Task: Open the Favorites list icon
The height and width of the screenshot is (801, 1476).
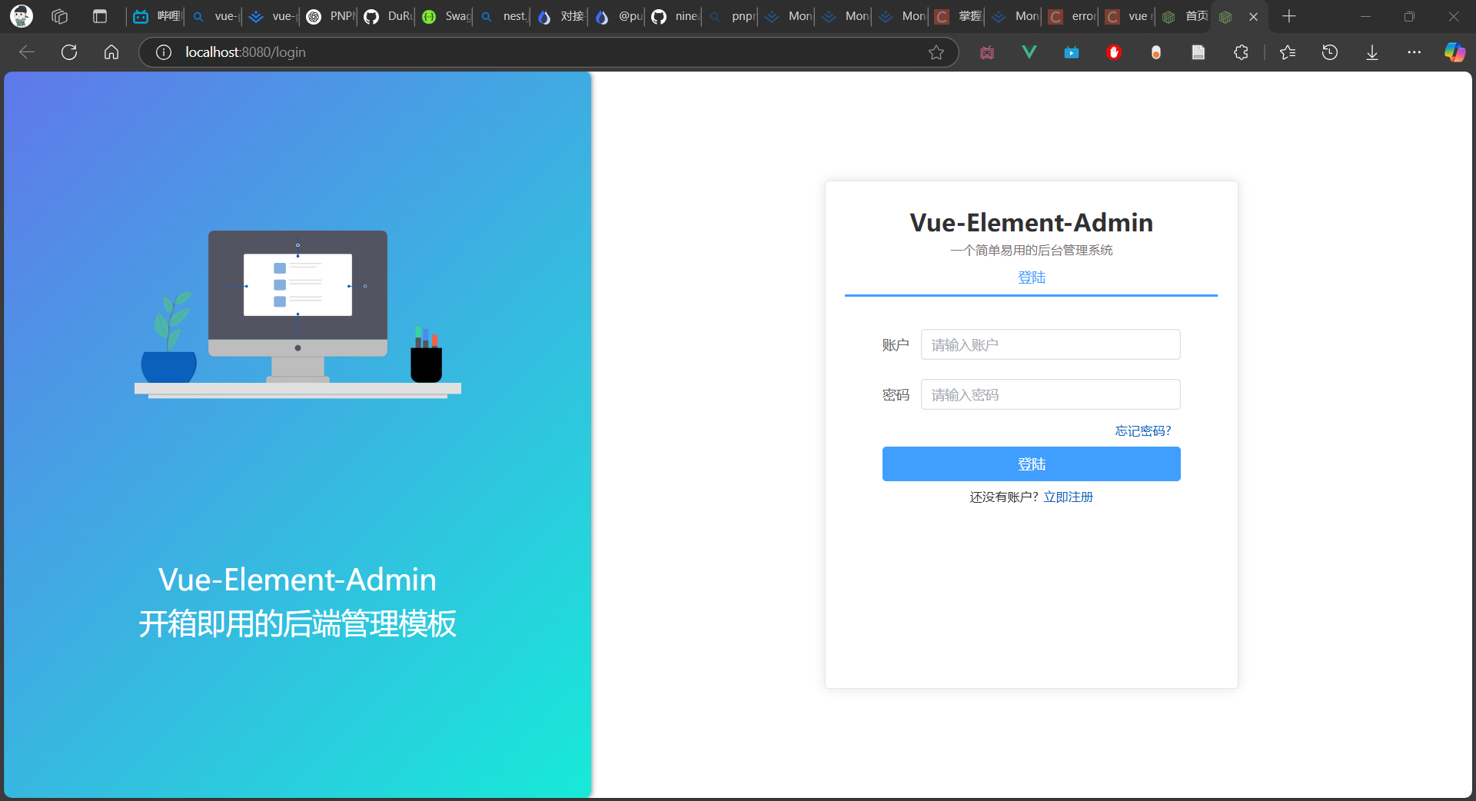Action: point(1288,52)
